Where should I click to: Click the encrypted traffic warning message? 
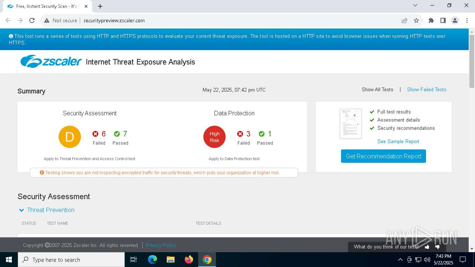164,173
